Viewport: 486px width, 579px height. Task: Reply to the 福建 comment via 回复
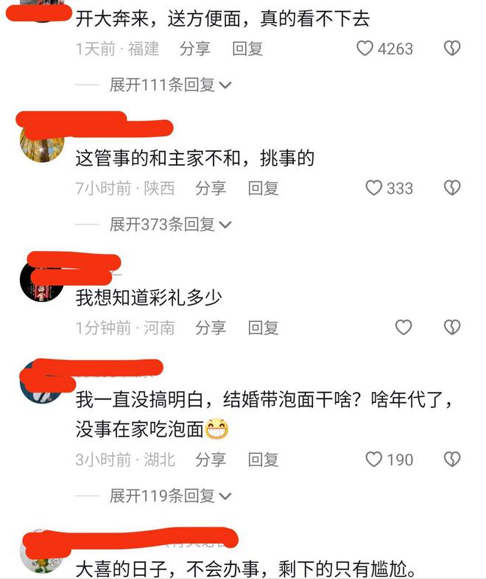247,49
